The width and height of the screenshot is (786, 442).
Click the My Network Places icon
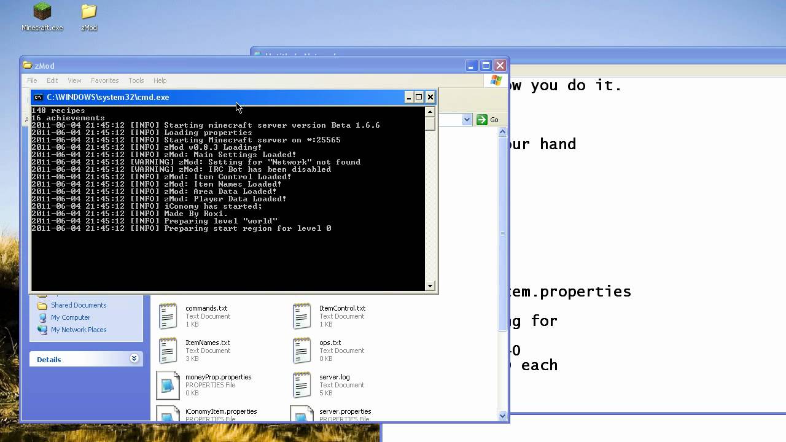[42, 330]
